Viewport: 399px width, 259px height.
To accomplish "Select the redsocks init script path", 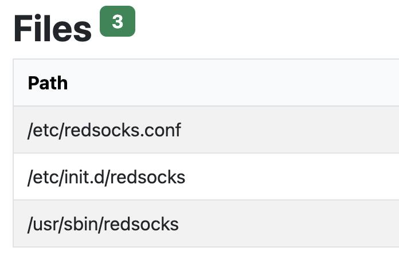I will (x=106, y=177).
